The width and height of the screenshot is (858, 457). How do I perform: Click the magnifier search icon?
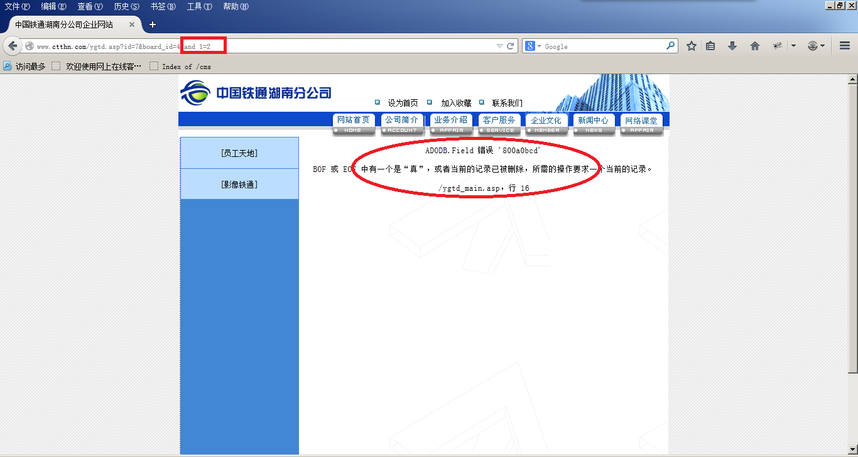pos(670,46)
